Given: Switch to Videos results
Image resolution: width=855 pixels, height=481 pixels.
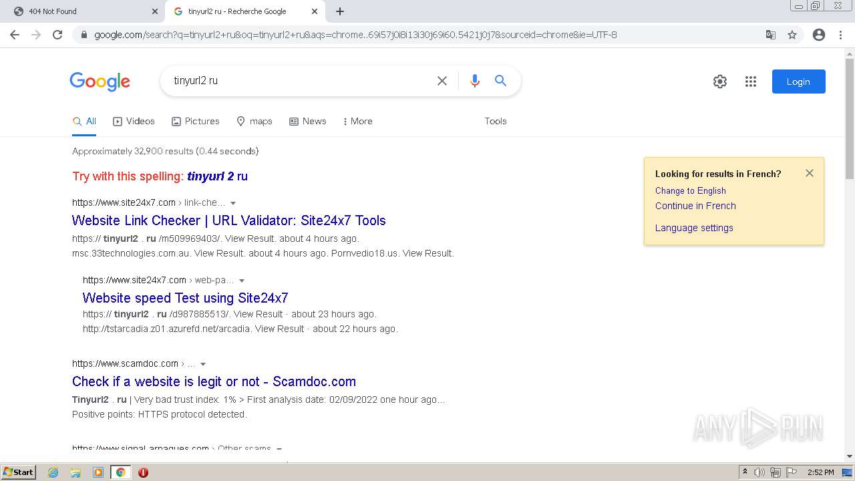Looking at the screenshot, I should (x=134, y=122).
